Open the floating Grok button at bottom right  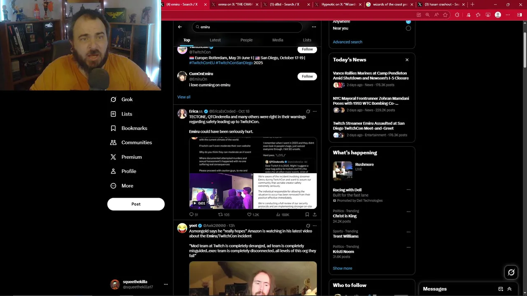click(x=511, y=272)
